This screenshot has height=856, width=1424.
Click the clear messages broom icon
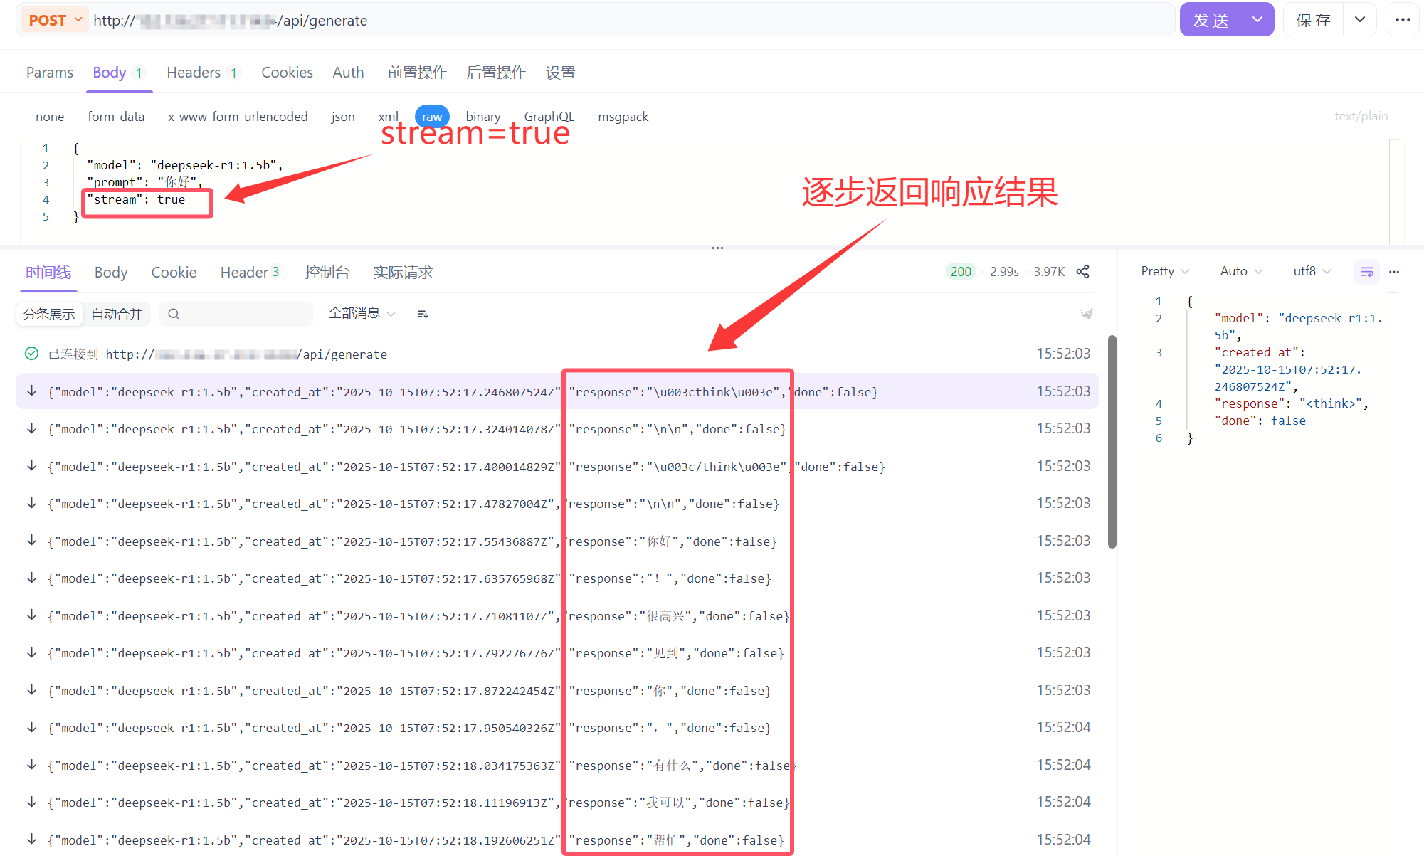coord(1086,314)
